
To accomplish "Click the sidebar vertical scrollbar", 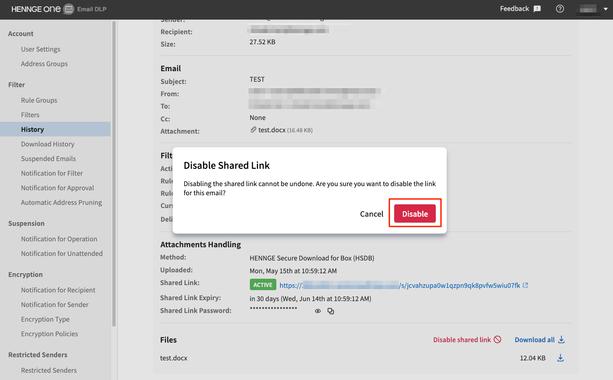I will (x=114, y=173).
